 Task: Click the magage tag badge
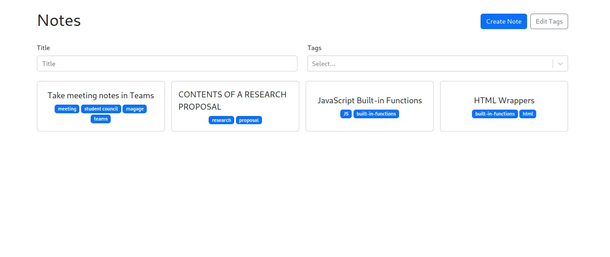tap(135, 109)
